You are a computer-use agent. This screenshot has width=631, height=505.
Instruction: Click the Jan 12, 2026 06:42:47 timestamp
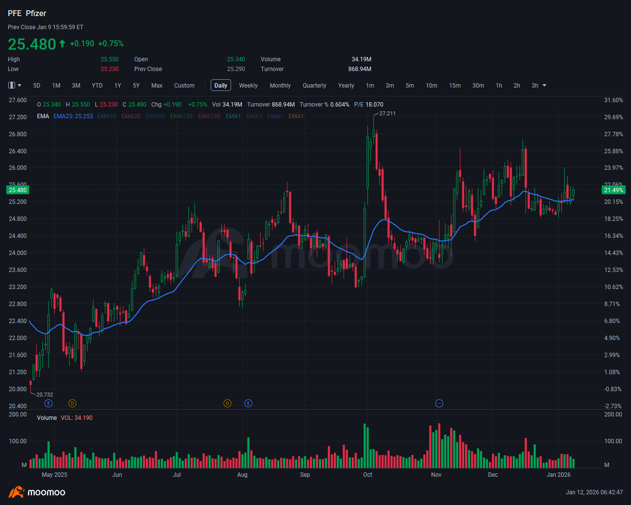click(594, 492)
